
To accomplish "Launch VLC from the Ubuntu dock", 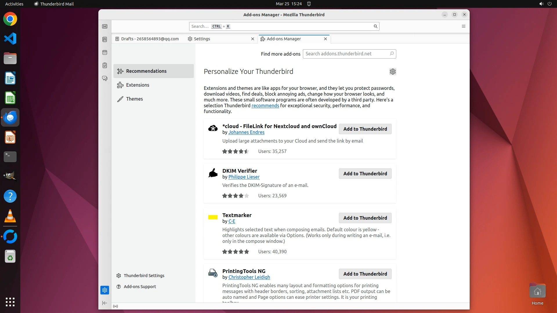I will [10, 216].
